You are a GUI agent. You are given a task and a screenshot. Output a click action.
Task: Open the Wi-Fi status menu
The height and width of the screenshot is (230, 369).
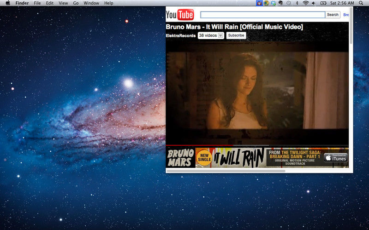pos(306,3)
